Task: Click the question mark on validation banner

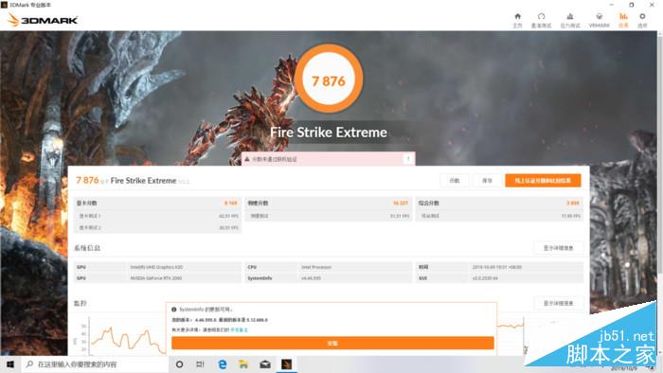Action: coord(408,159)
